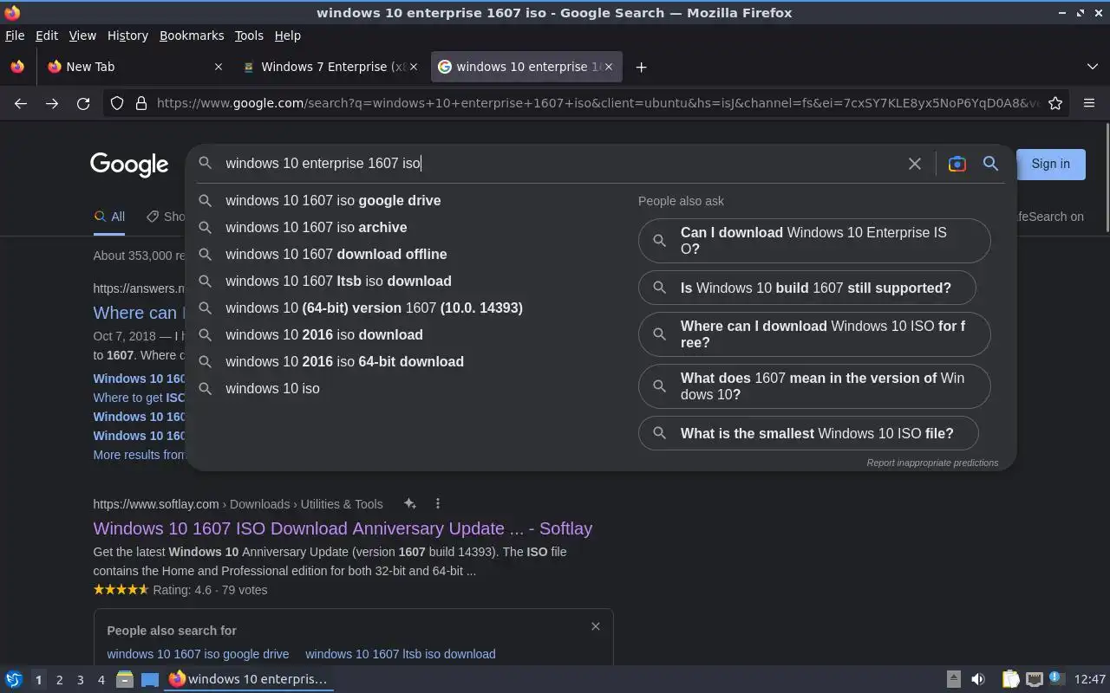
Task: Reload the current page
Action: click(83, 103)
